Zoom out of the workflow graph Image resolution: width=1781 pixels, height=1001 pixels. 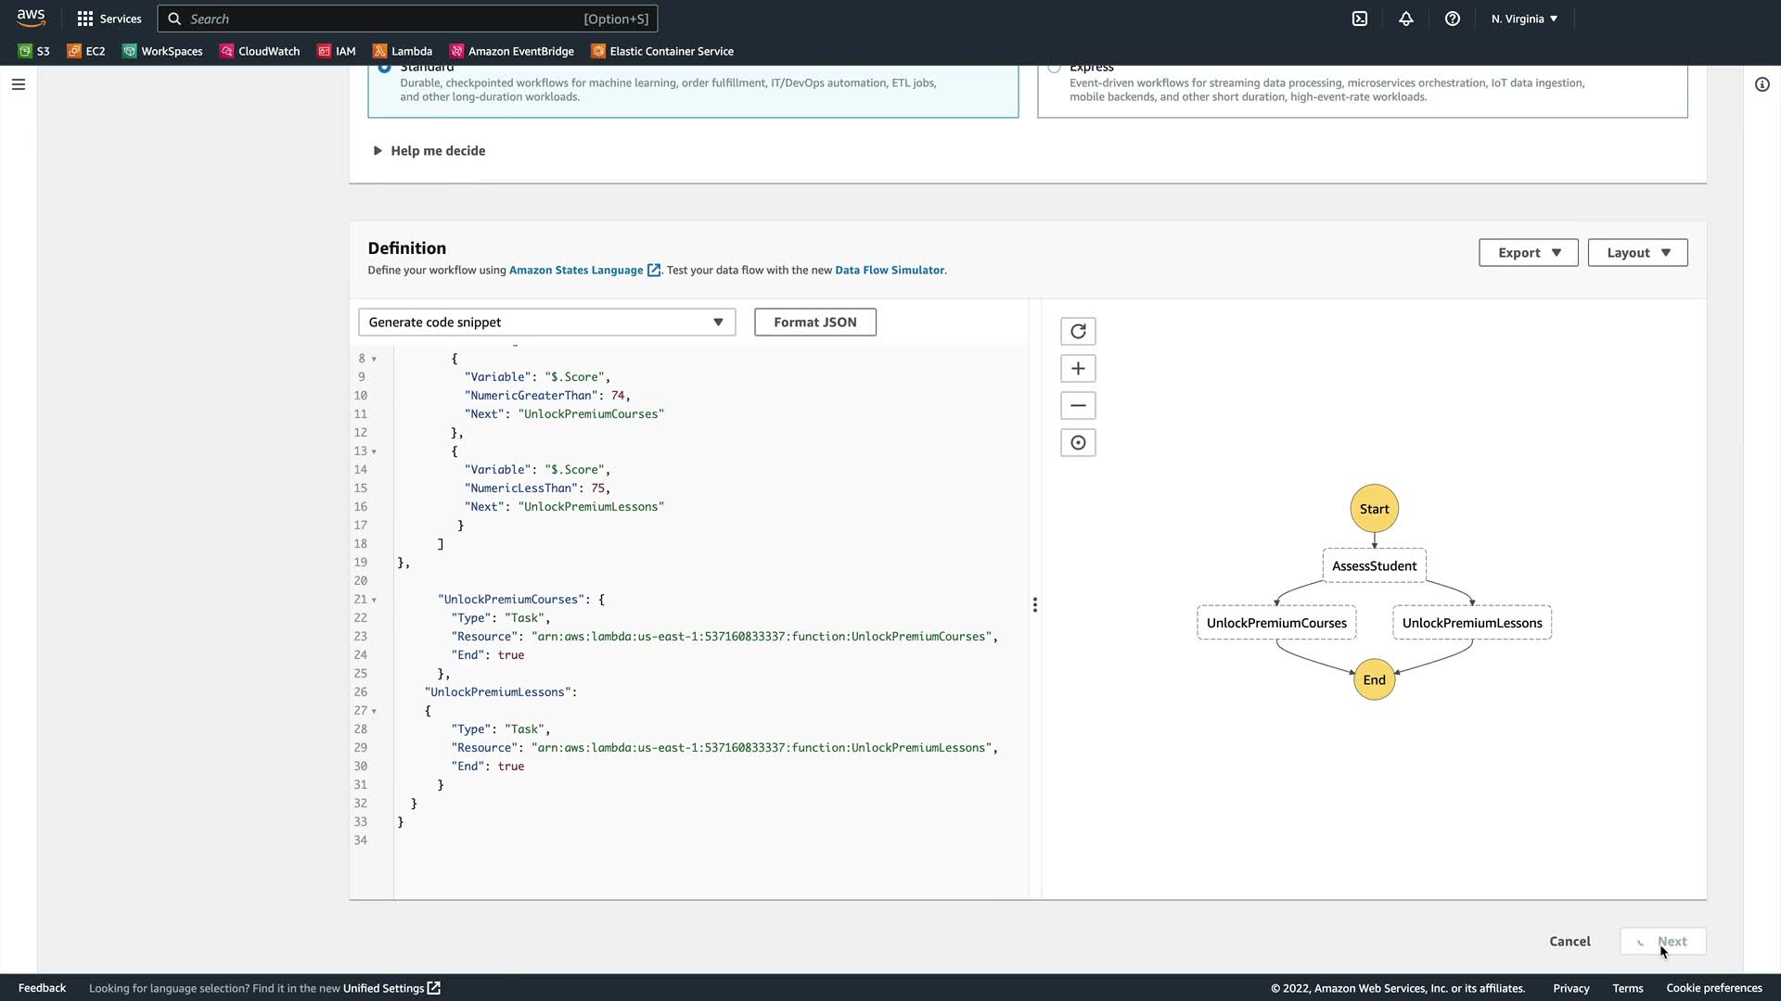coord(1078,406)
